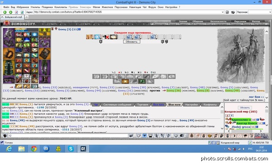Expand the address bar URL dropdown
272x163 pixels.
click(x=223, y=12)
